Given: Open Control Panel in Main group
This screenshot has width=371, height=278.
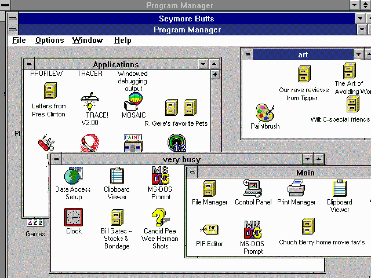Looking at the screenshot, I should click(x=253, y=188).
